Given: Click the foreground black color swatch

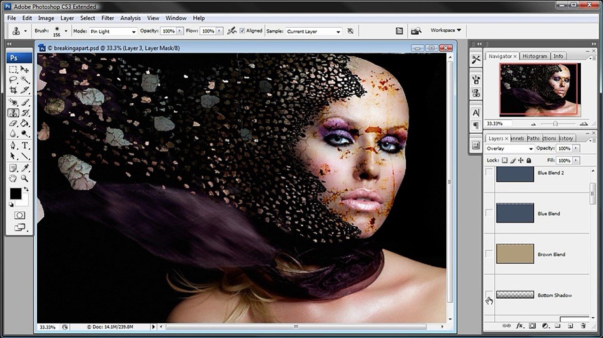Looking at the screenshot, I should pyautogui.click(x=16, y=193).
